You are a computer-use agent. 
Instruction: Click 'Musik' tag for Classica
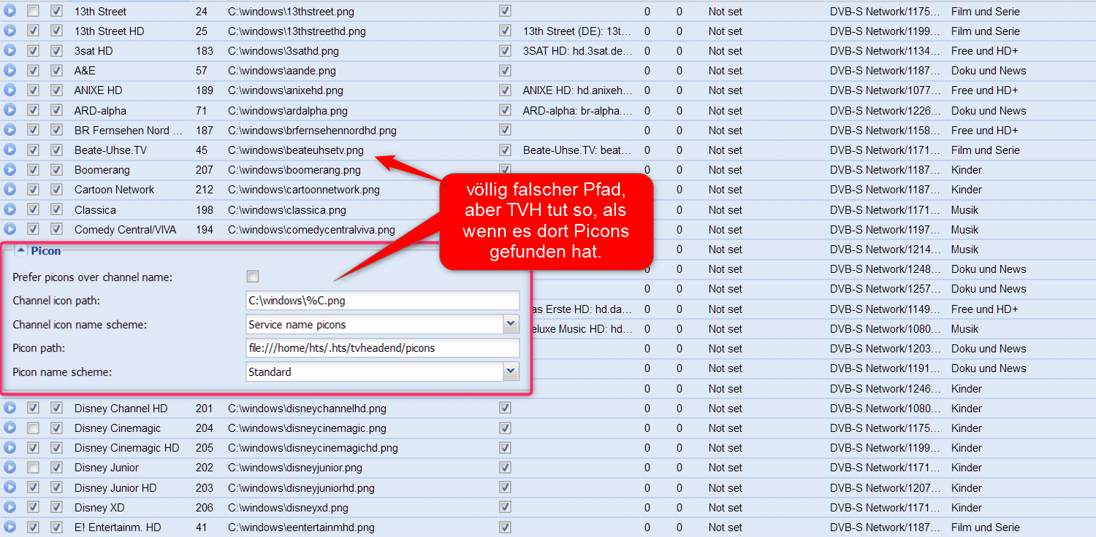(965, 210)
